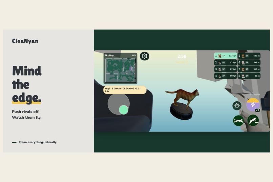Click the "Push rivals off." text
273x182 pixels.
pyautogui.click(x=26, y=112)
